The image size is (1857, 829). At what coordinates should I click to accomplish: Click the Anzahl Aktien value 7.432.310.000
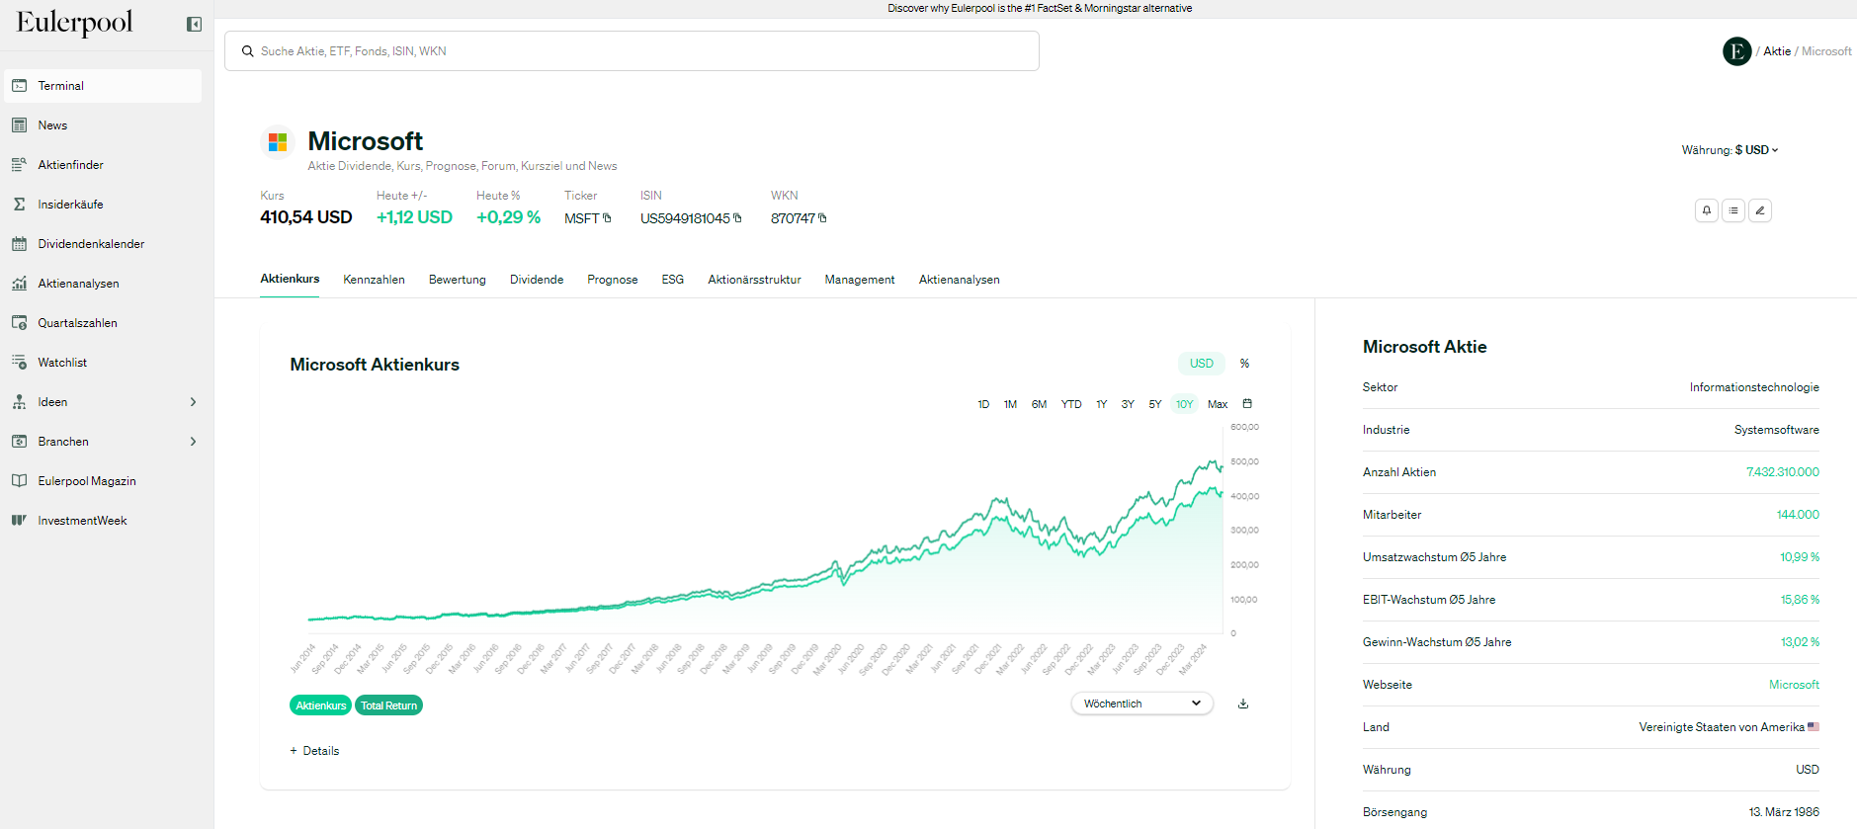pos(1783,472)
